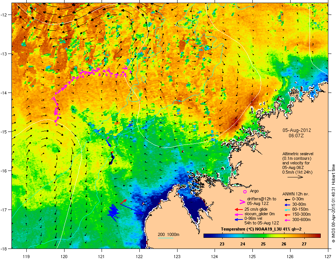Click the magenta drifters arrowhead legend symbol
336x260 pixels.
242,201
